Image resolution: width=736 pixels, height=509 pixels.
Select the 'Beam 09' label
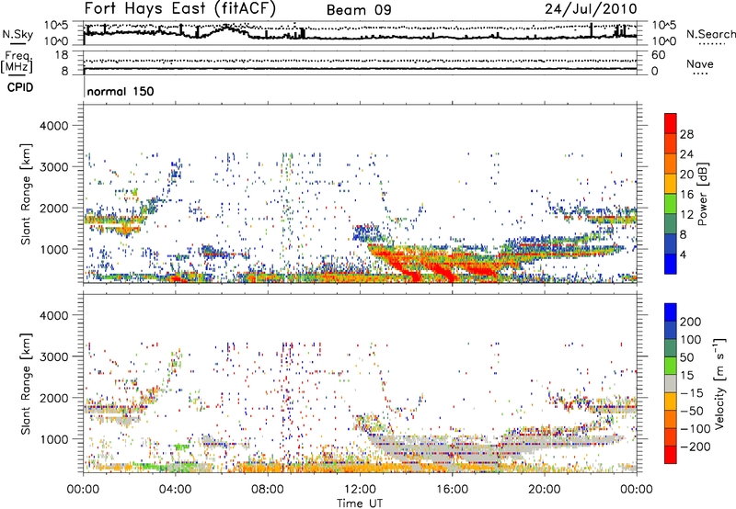tap(359, 10)
